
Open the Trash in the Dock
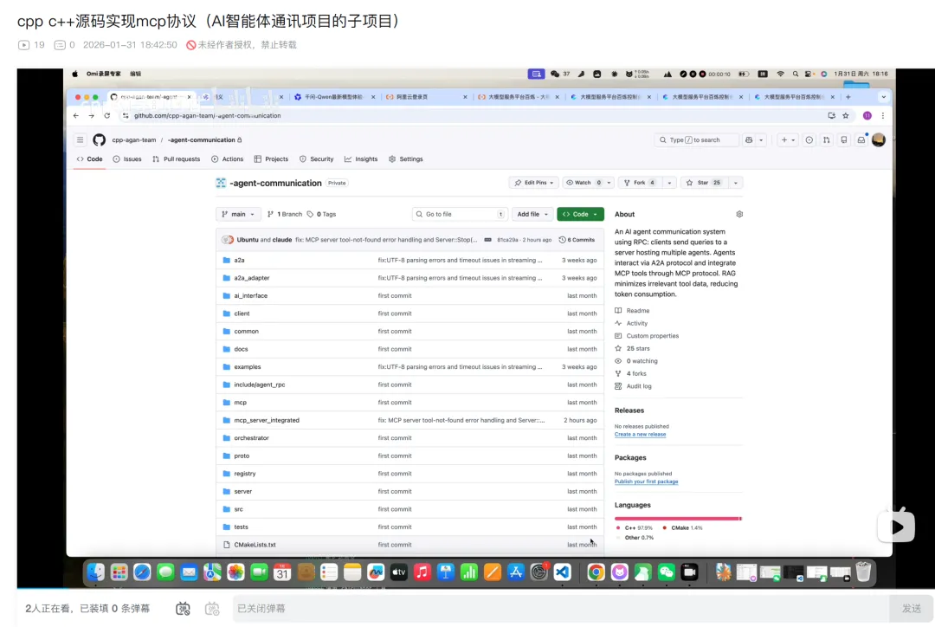click(863, 572)
